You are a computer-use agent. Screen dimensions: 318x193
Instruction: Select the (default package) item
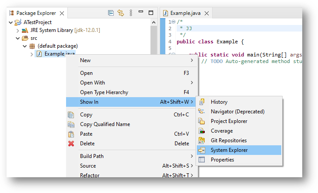pyautogui.click(x=57, y=46)
